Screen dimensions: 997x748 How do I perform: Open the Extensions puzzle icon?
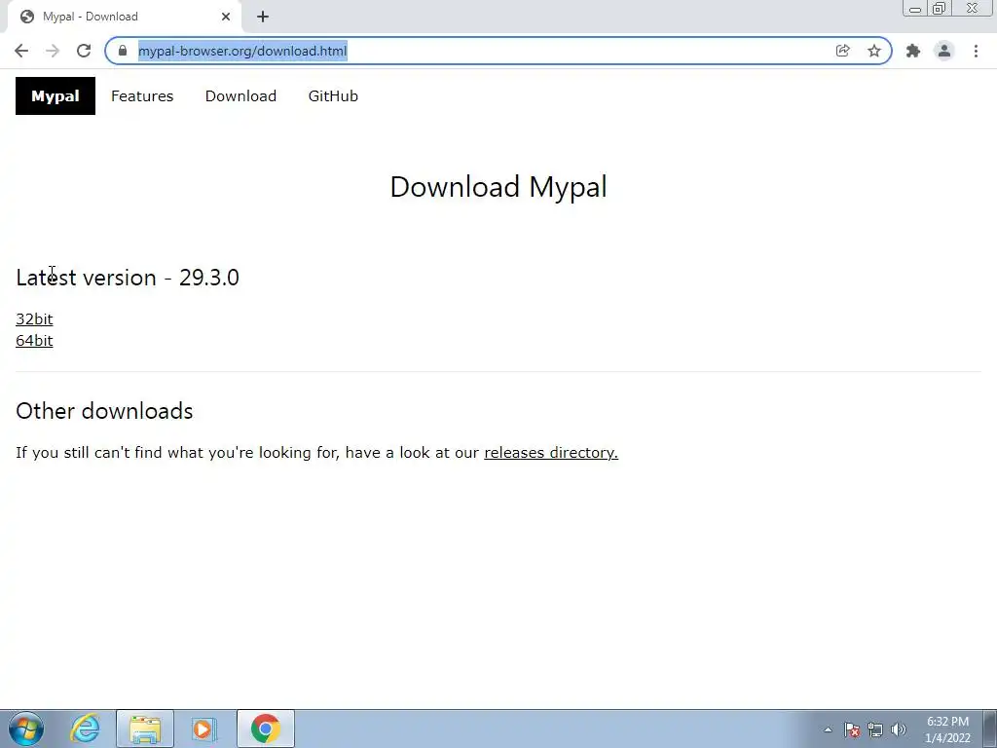(x=913, y=51)
